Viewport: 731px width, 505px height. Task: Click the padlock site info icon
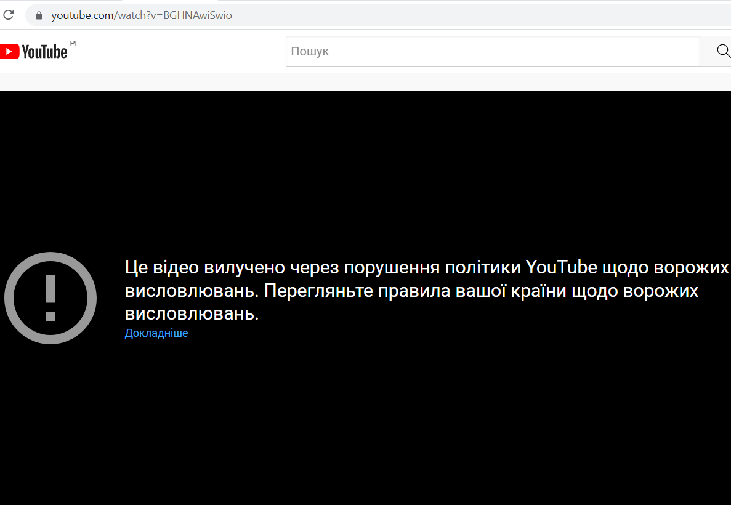(x=39, y=15)
